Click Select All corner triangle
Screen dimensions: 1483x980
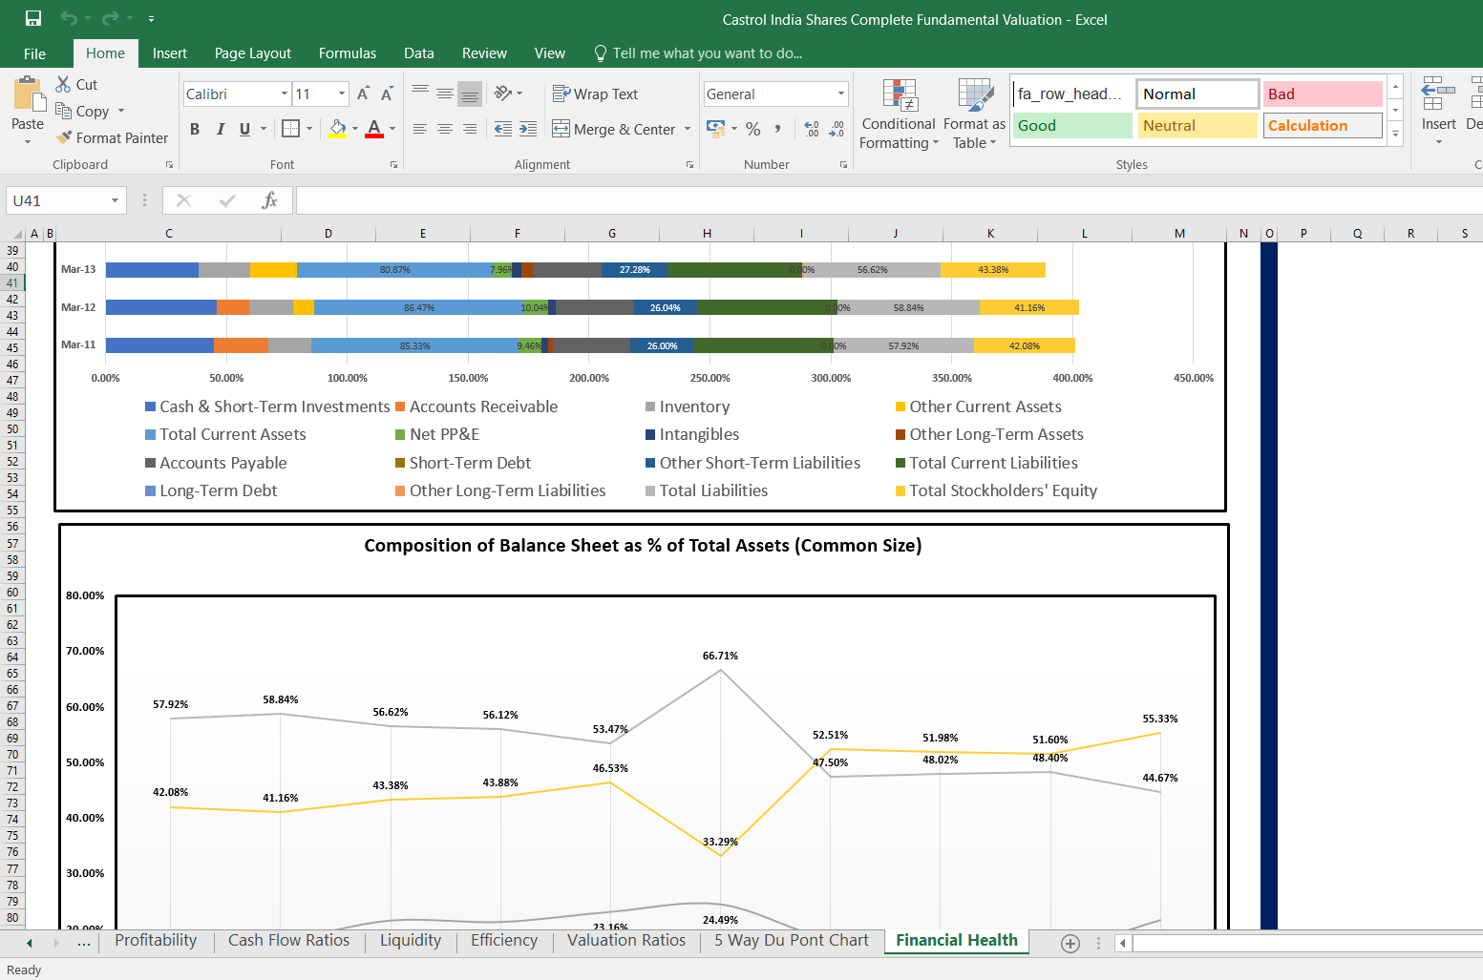(x=16, y=233)
